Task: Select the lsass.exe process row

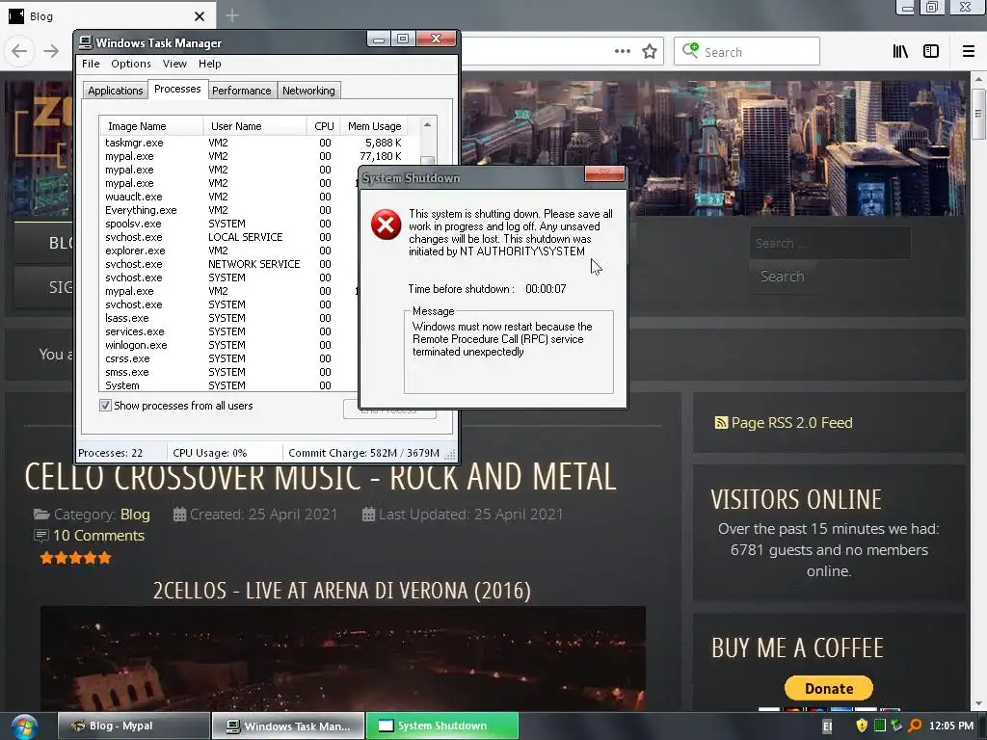Action: click(x=229, y=318)
